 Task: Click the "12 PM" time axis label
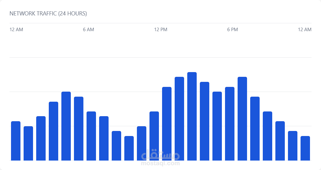pos(160,30)
